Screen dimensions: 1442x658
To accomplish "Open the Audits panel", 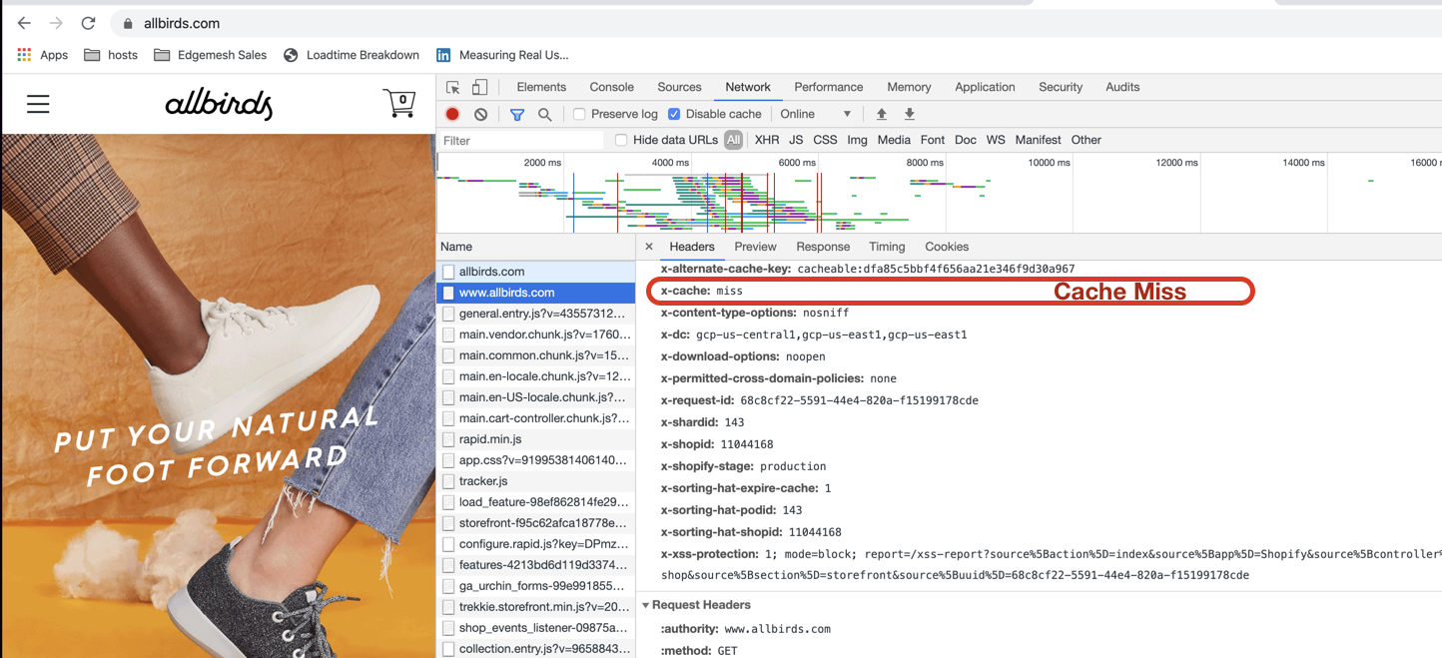I will [x=1122, y=87].
